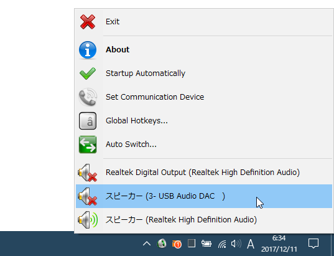
Task: Click the green Auto Switch arrows icon
Action: click(88, 145)
